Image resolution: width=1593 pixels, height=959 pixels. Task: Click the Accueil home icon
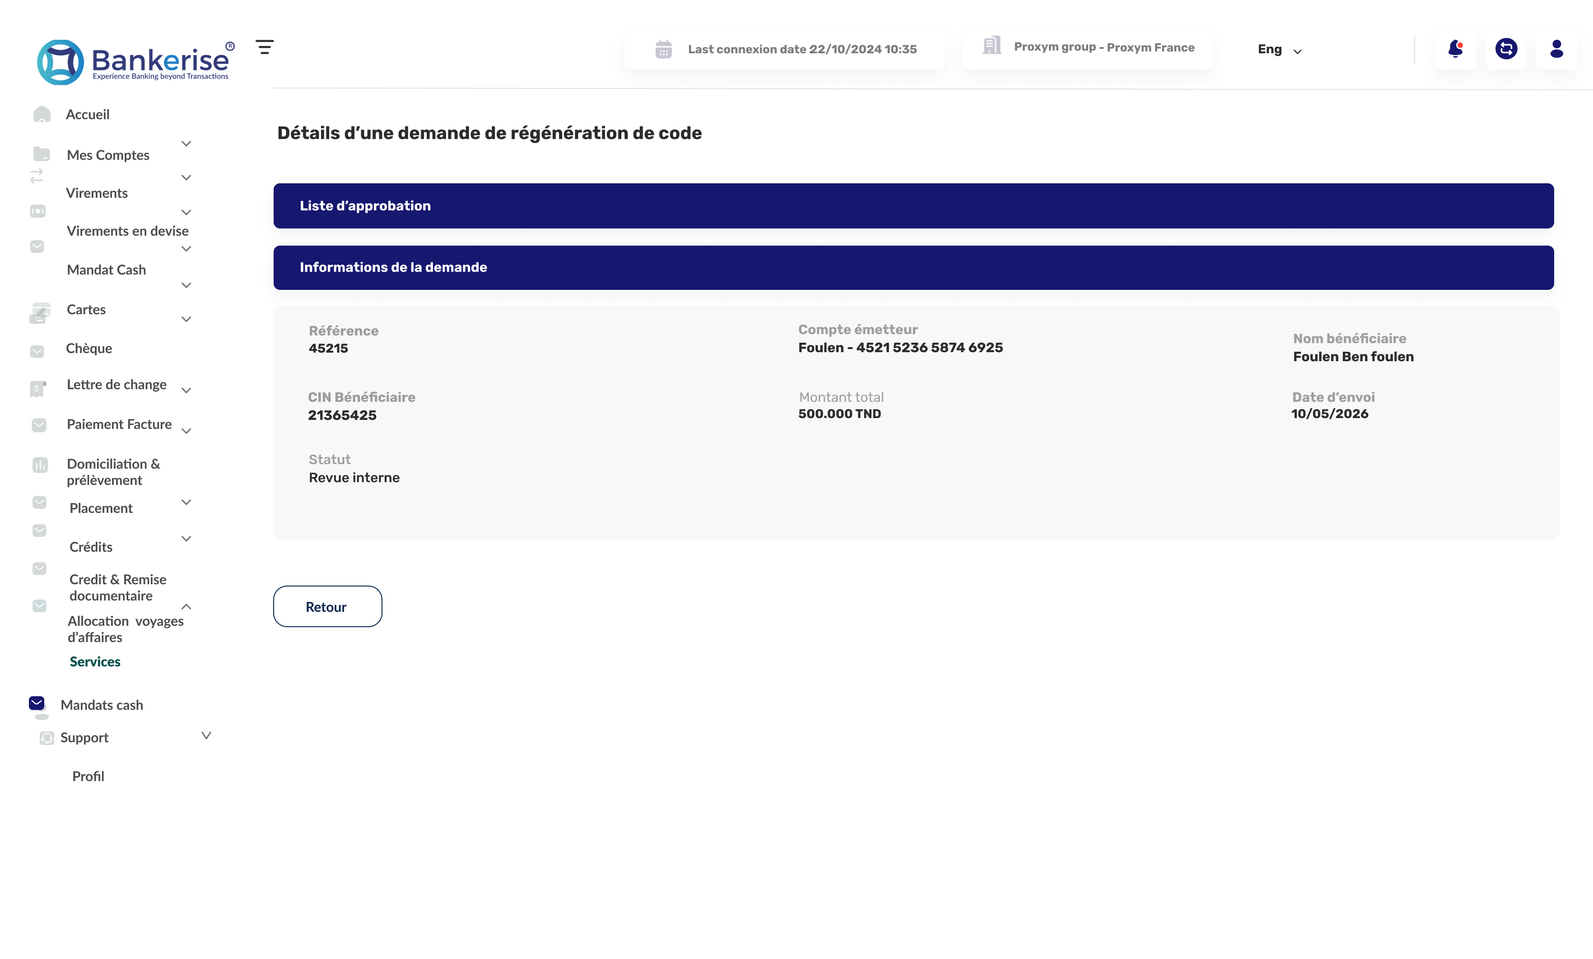[x=42, y=114]
